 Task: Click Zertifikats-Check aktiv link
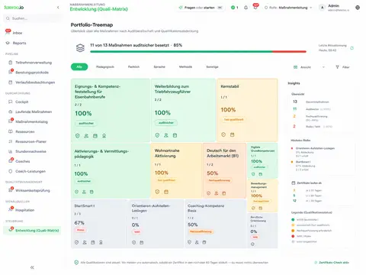click(332, 262)
